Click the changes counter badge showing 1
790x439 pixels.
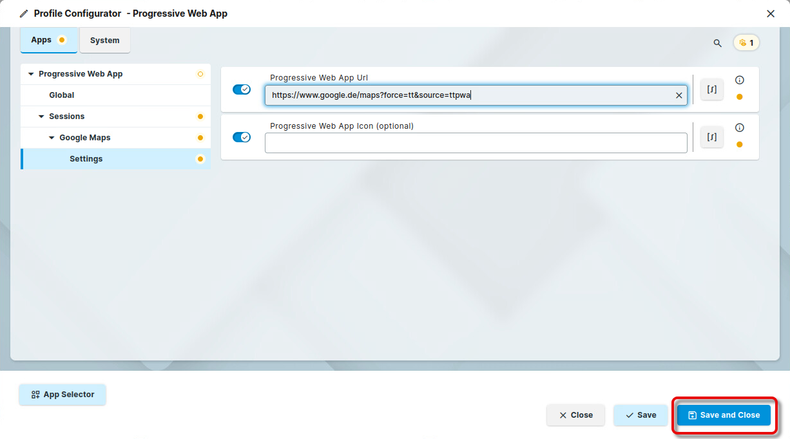[x=746, y=43]
